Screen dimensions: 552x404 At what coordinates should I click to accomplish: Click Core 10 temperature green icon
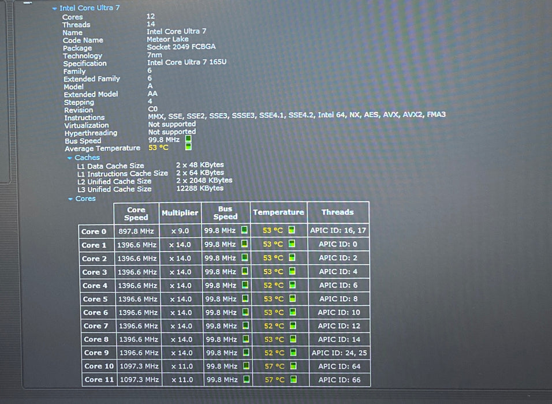point(293,366)
